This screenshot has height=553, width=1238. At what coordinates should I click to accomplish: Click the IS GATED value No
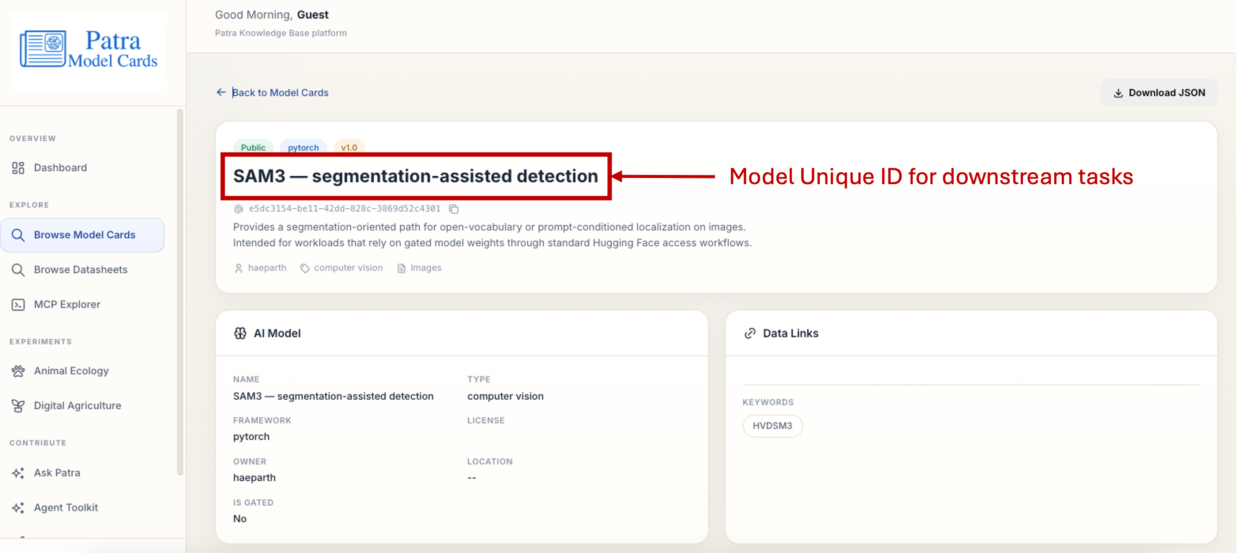(240, 519)
